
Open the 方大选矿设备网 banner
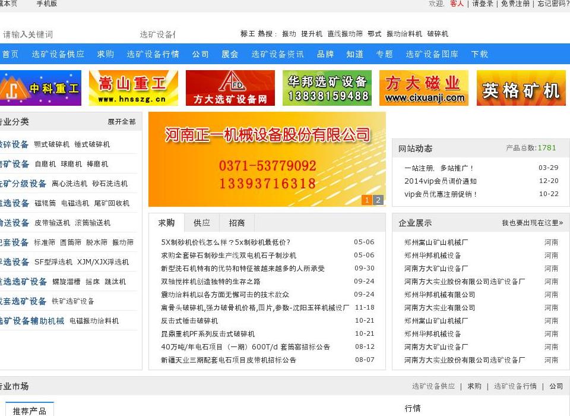click(230, 88)
